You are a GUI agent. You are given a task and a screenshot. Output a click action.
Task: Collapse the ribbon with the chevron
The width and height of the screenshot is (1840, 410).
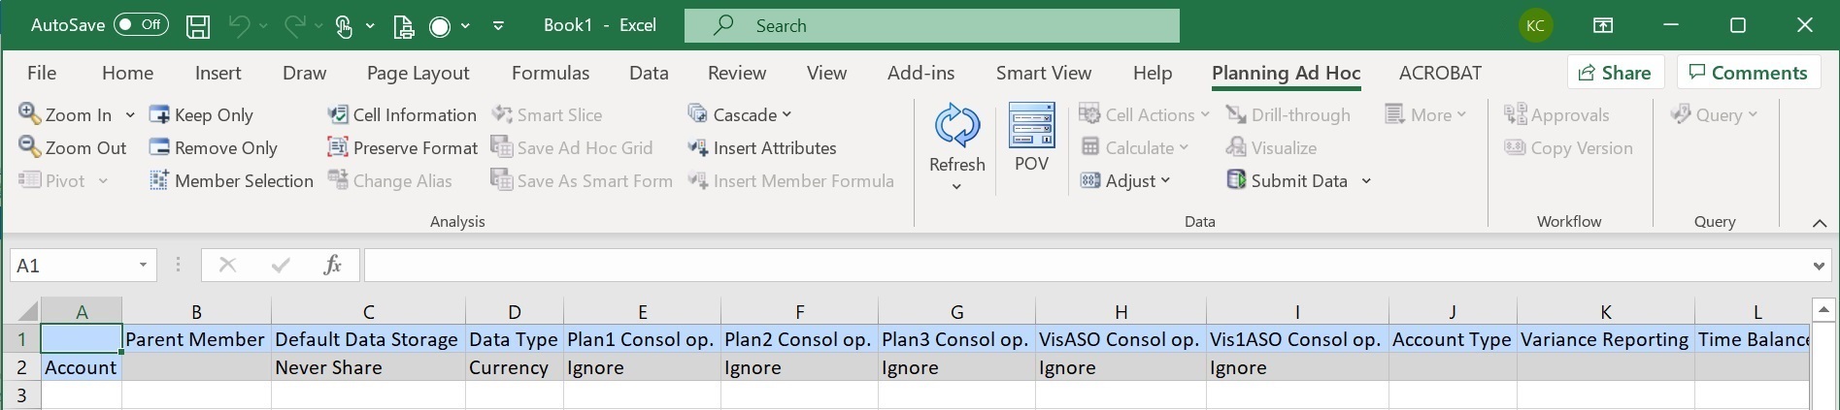tap(1819, 223)
